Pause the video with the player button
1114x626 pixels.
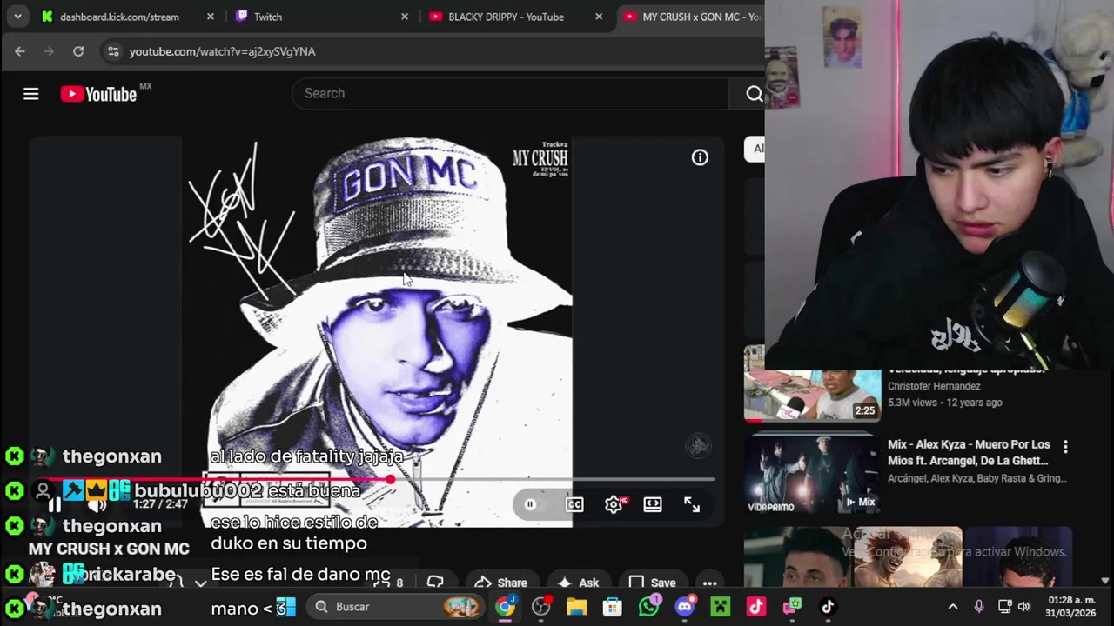point(54,505)
